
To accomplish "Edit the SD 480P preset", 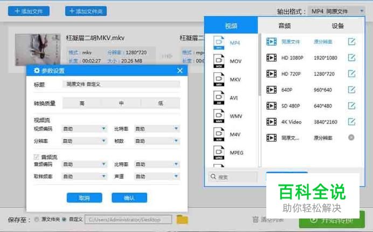I will pos(351,106).
